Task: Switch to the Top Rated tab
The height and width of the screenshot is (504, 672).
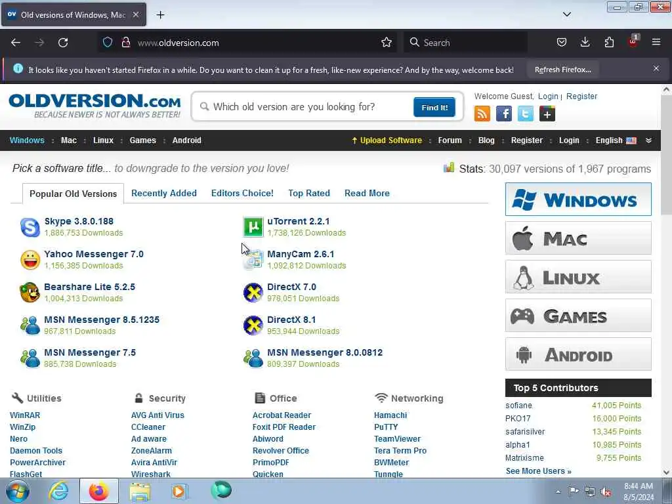Action: pos(309,194)
